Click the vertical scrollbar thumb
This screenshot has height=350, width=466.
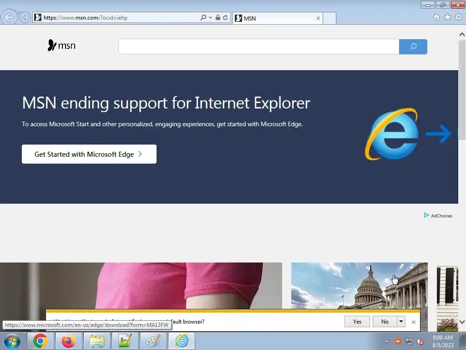pos(462,89)
